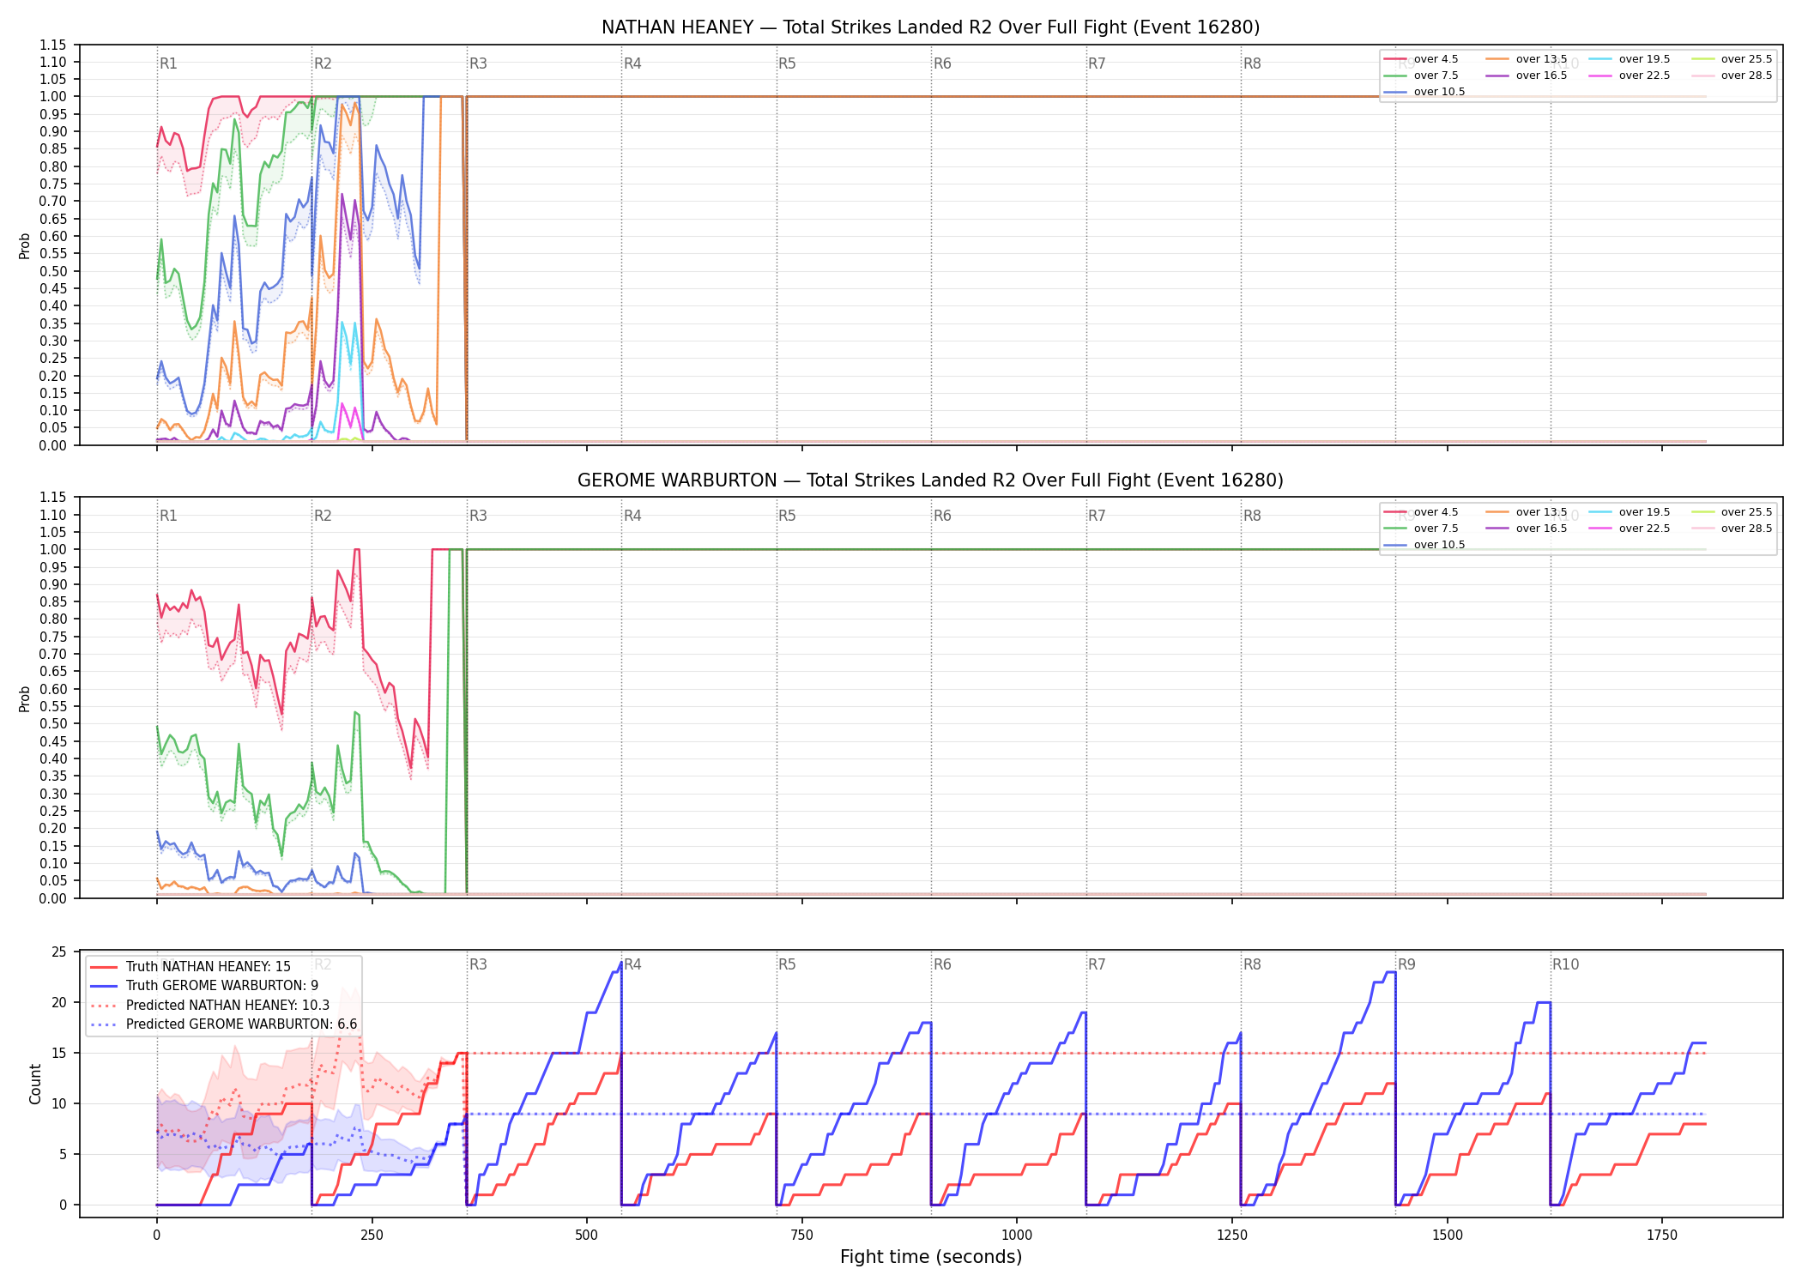The width and height of the screenshot is (1802, 1287).
Task: Click 'Truth GEROME WARBURTON: 9' legend entry
Action: (204, 986)
